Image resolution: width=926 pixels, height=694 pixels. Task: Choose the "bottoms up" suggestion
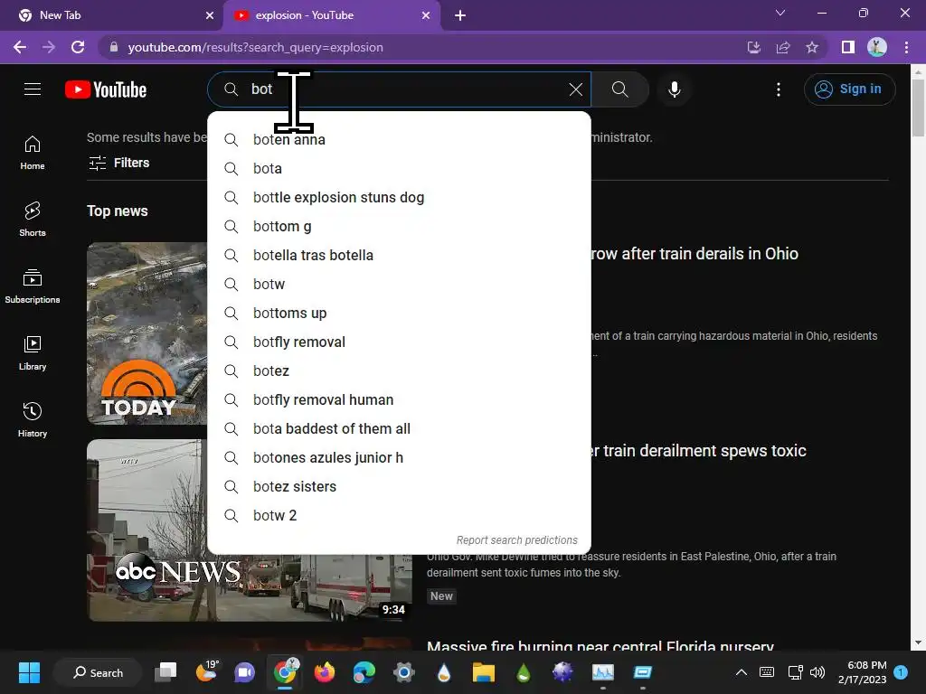pos(399,314)
